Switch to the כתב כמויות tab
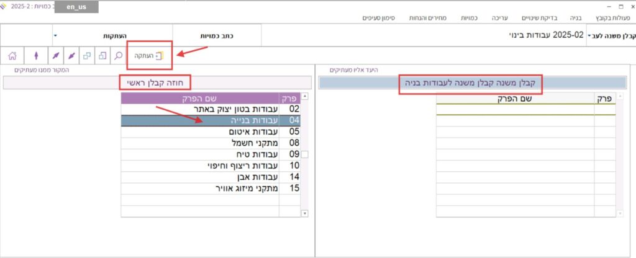Viewport: 636px width, 258px height. (216, 36)
